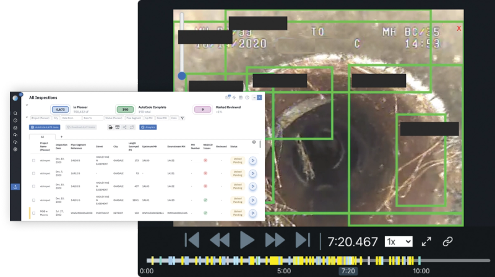Screen dimensions: 495x277
Task: Copy link to video timestamp
Action: click(x=447, y=241)
